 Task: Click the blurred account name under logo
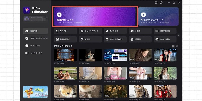tap(35, 19)
